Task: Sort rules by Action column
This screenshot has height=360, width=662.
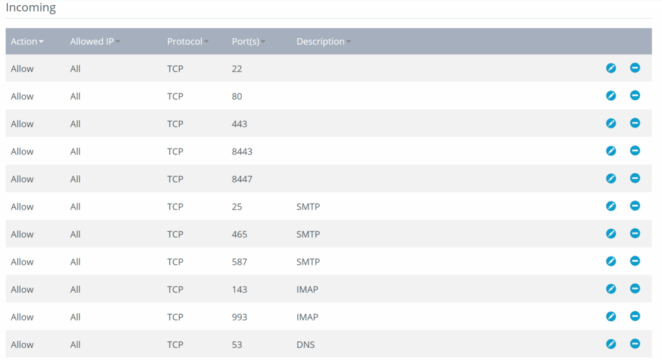Action: click(27, 41)
